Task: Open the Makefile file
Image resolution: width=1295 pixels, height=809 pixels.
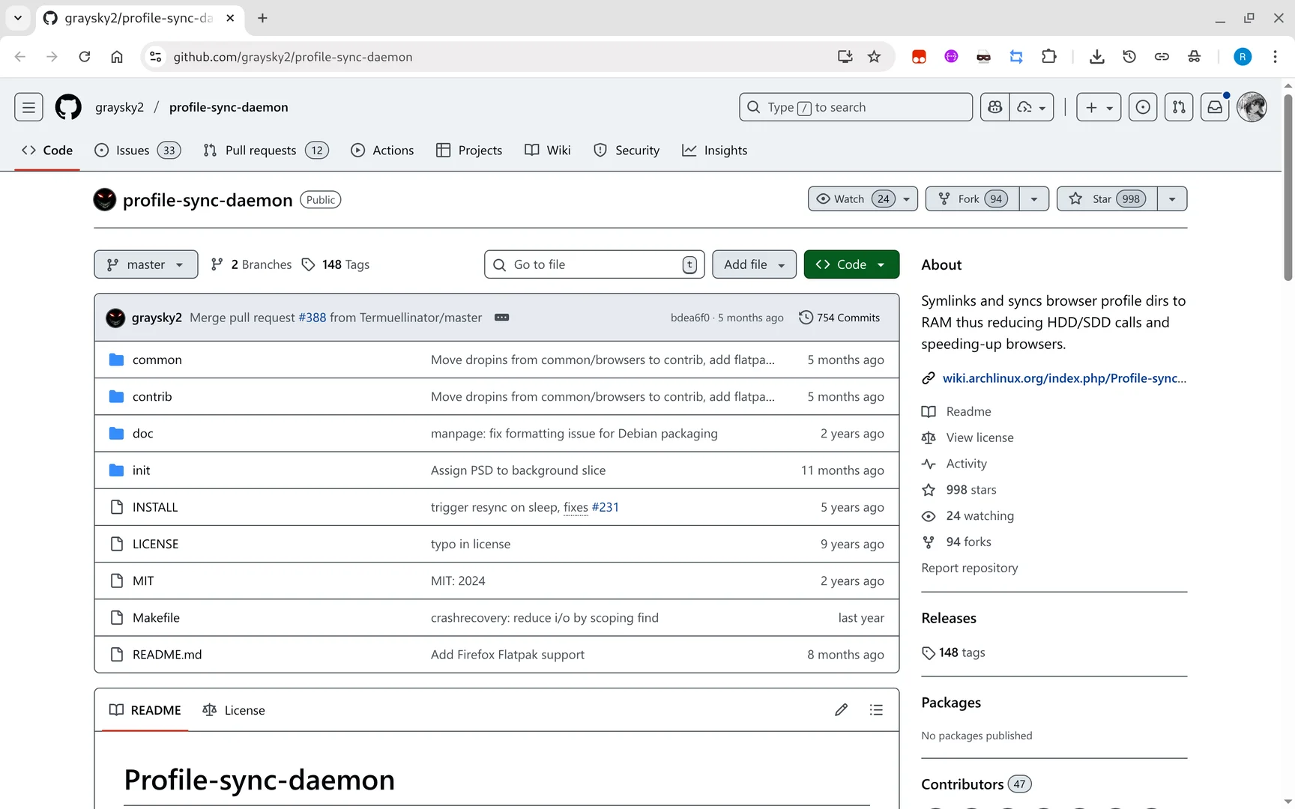Action: coord(156,618)
